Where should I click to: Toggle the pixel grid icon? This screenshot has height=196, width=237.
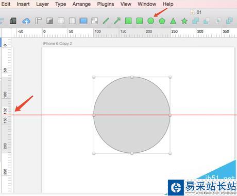49,21
